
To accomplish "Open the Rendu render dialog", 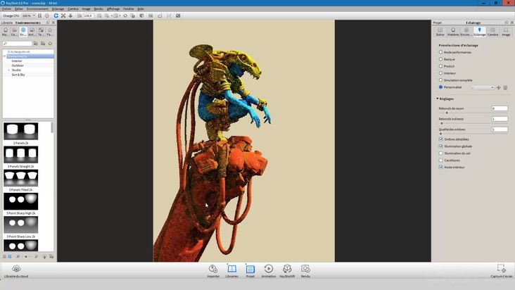I will (305, 271).
